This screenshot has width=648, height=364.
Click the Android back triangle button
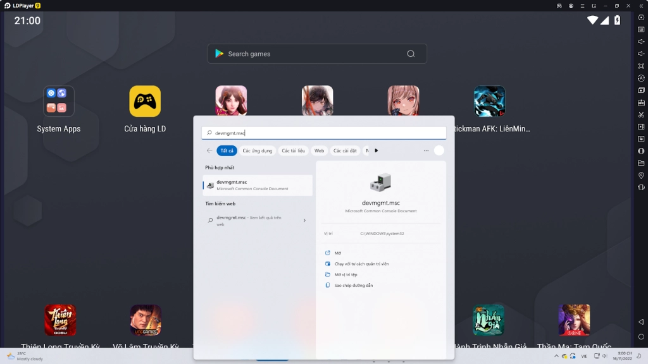tap(641, 322)
